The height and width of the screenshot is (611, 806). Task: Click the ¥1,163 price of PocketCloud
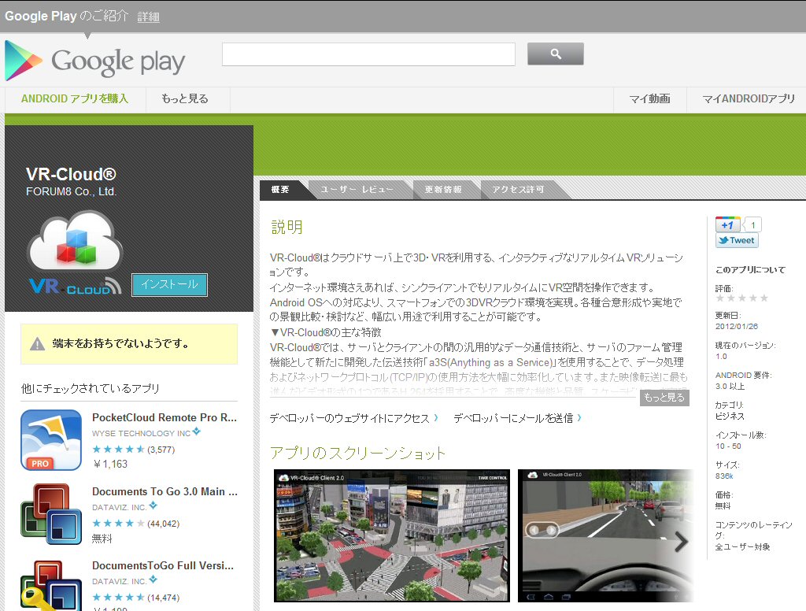click(110, 464)
